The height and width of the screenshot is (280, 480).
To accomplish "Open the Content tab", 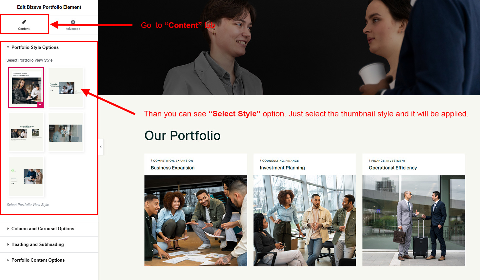I will (x=24, y=25).
